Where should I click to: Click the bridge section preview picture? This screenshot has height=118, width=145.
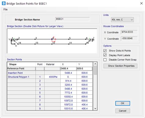tap(52, 41)
